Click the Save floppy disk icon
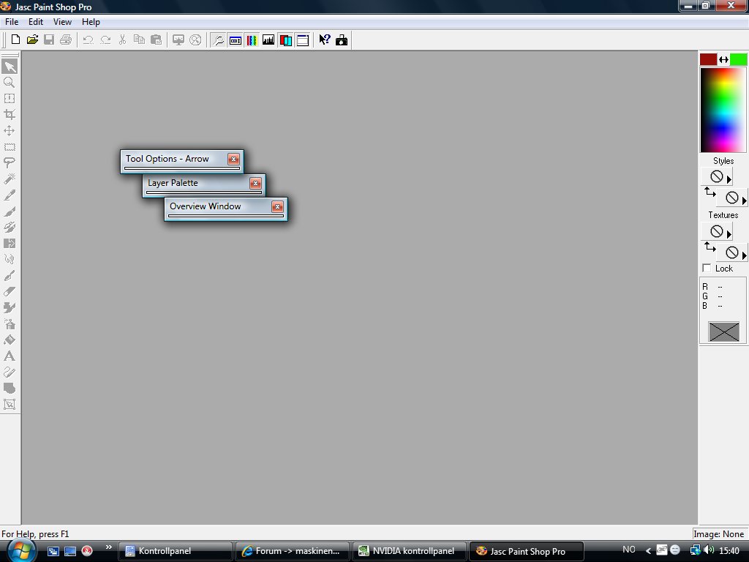The width and height of the screenshot is (749, 562). coord(49,40)
